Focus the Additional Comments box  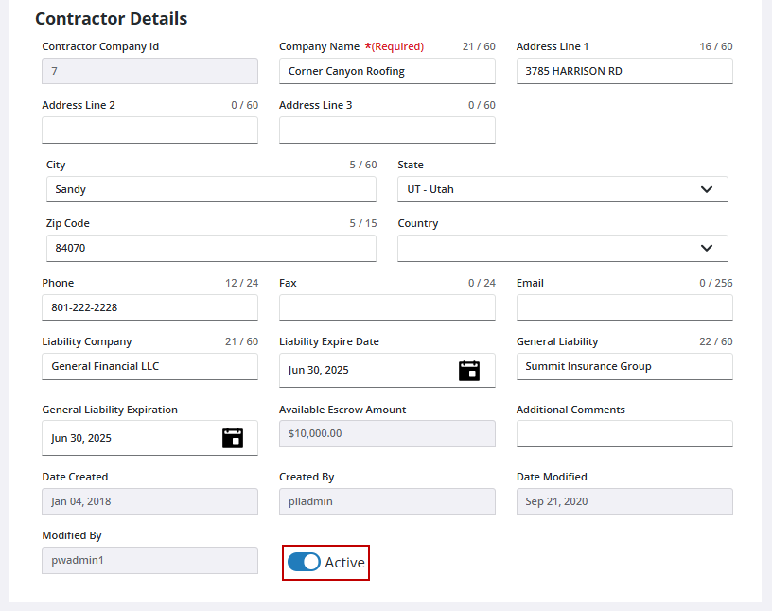coord(623,433)
